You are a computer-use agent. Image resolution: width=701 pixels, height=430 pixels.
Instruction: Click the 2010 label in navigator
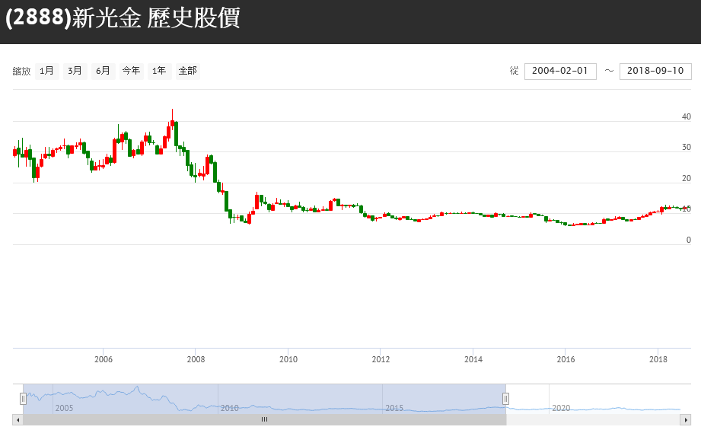coord(229,408)
